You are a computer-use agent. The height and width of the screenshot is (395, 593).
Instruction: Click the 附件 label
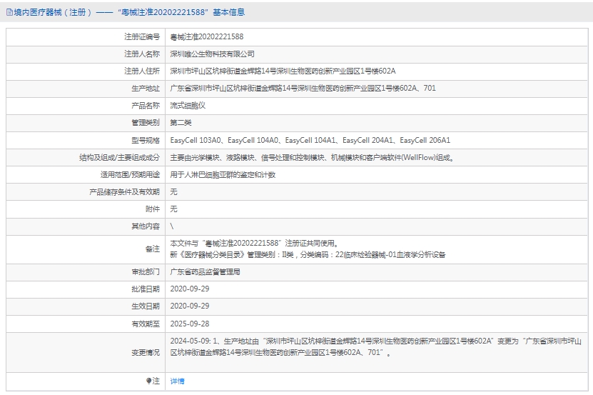coord(153,209)
